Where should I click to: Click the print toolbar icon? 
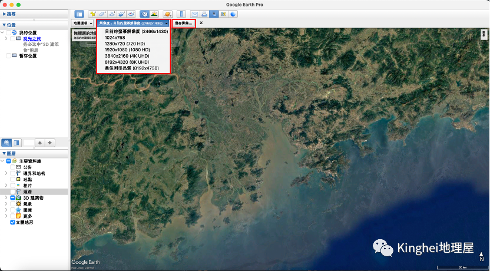[x=204, y=14]
